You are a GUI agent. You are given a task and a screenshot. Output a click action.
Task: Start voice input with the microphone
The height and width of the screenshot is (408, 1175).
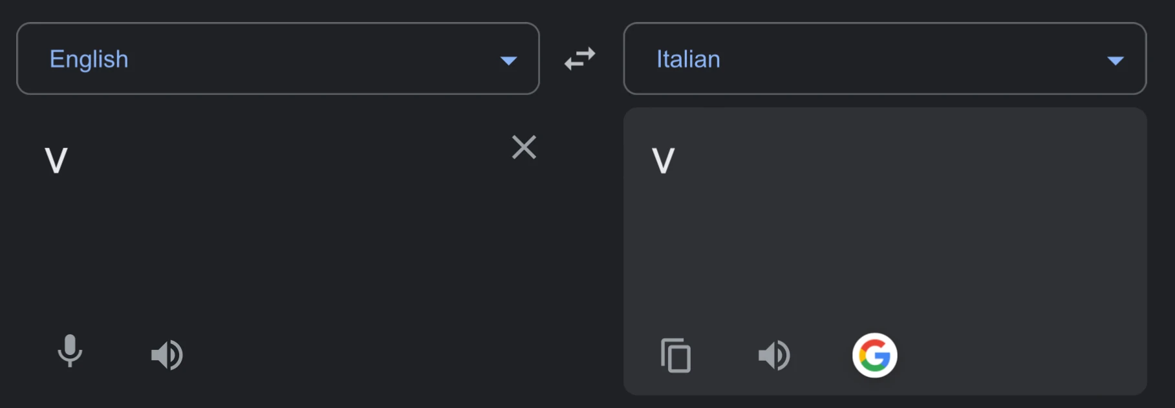70,352
